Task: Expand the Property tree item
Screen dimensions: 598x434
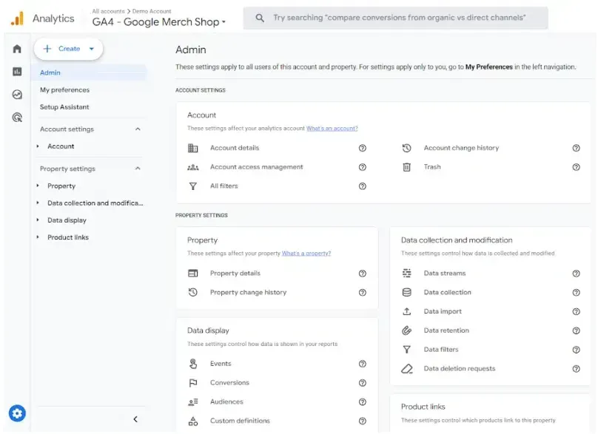Action: pyautogui.click(x=37, y=186)
